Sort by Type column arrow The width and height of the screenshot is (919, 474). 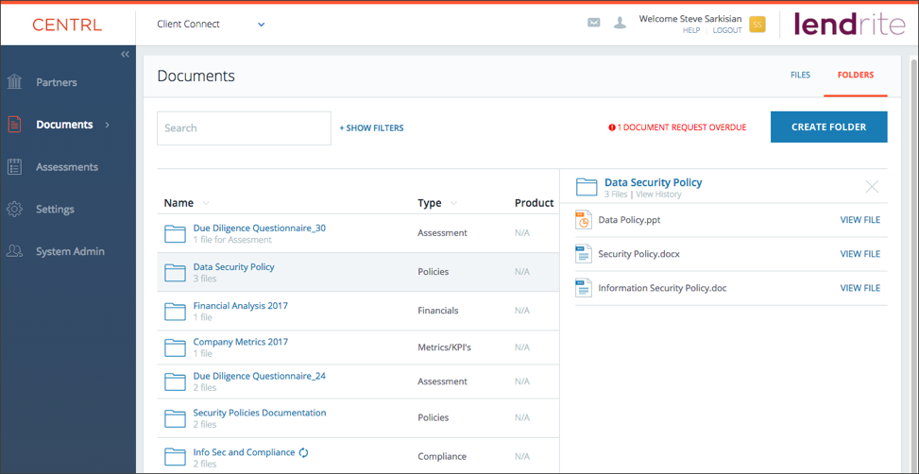point(454,203)
